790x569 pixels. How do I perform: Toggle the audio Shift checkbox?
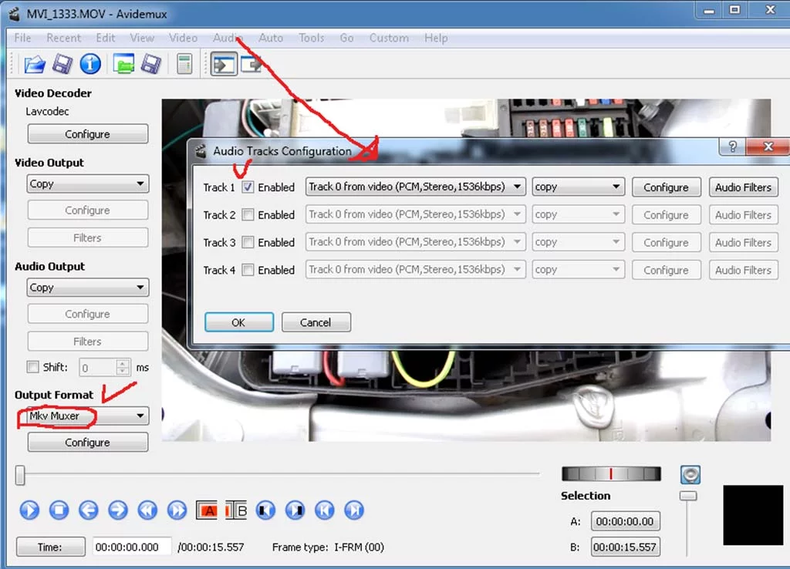coord(32,368)
